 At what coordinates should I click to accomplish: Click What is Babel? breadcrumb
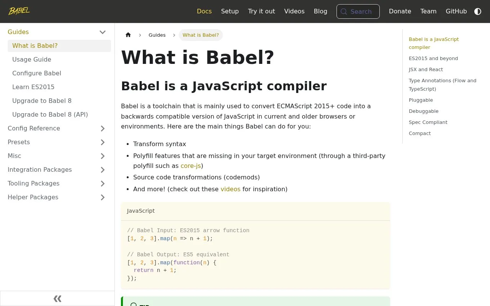pyautogui.click(x=201, y=35)
